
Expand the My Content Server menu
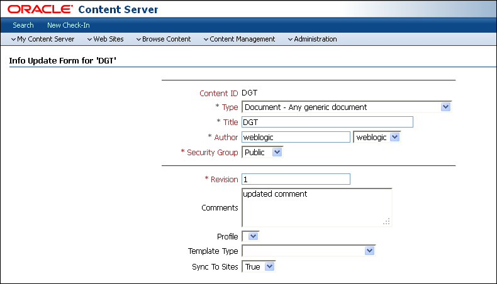(x=43, y=39)
